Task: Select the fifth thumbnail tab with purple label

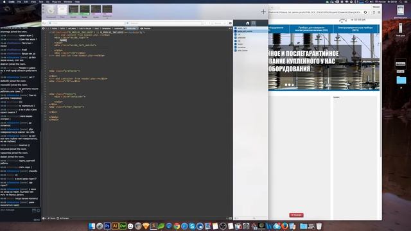Action: click(96, 11)
